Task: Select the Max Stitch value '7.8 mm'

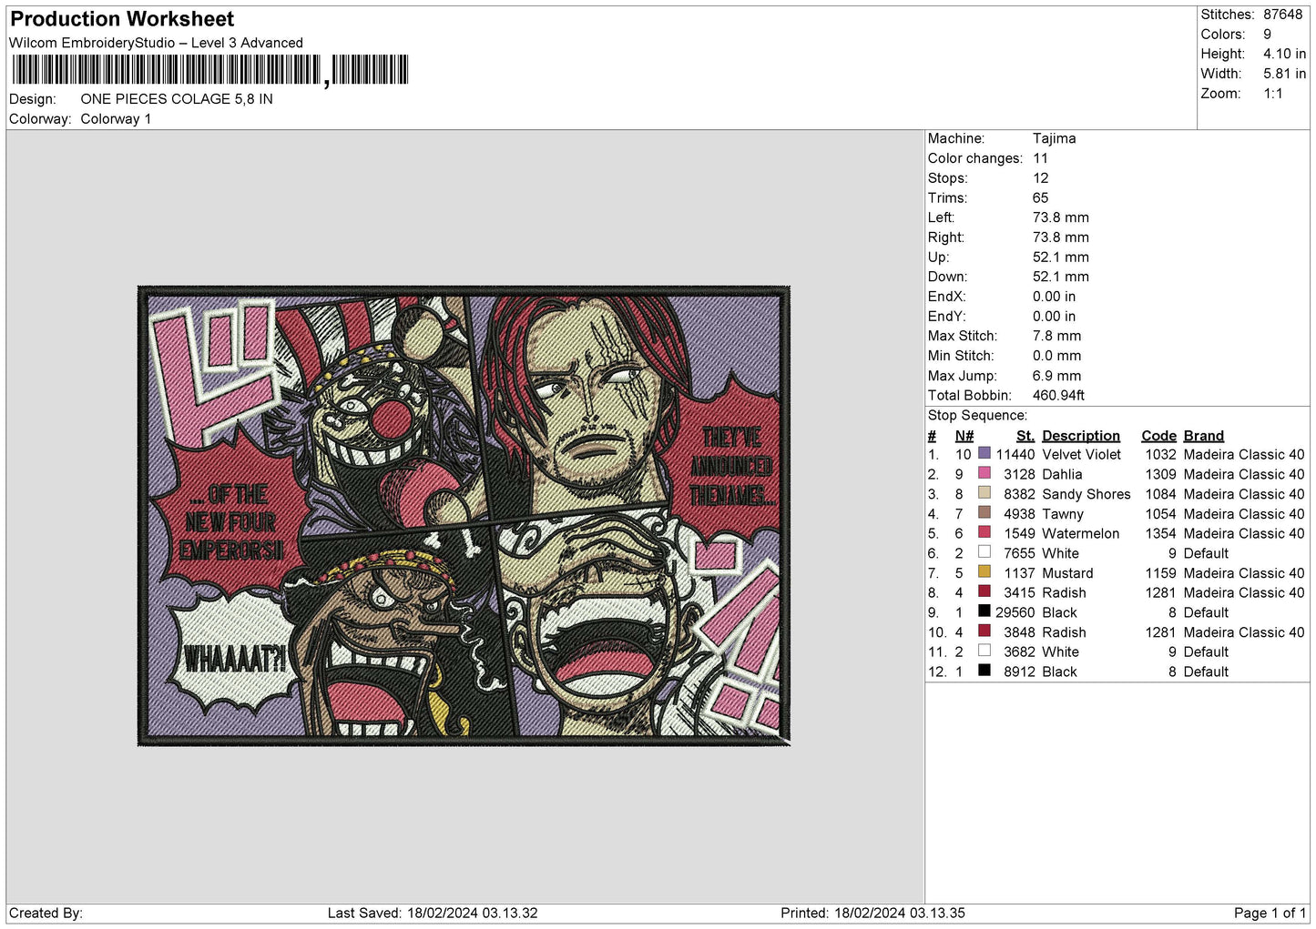Action: 1057,336
